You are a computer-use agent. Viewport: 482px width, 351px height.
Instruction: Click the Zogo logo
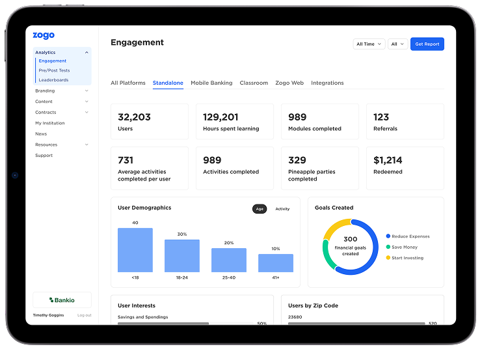click(x=44, y=36)
